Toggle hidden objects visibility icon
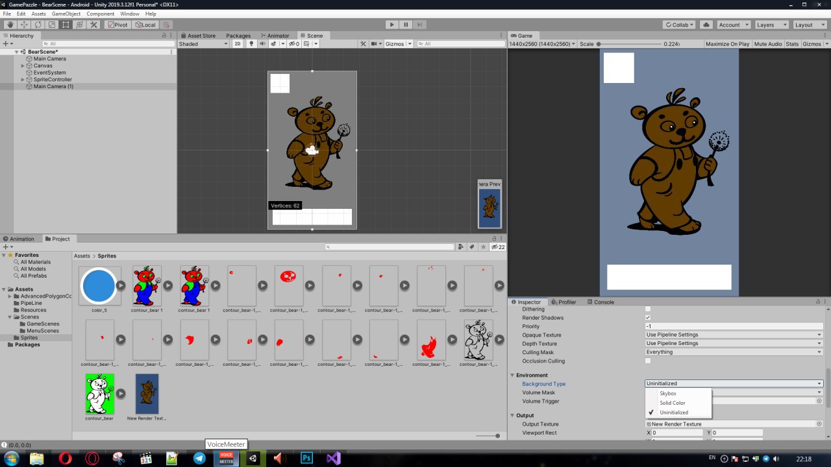The width and height of the screenshot is (831, 467). 294,44
